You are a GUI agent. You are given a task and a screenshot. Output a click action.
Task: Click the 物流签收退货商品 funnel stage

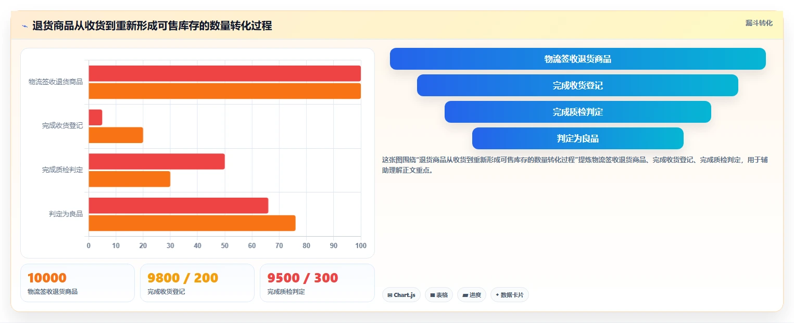point(577,59)
